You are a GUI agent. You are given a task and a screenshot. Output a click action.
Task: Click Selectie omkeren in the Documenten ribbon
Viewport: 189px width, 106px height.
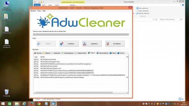[143, 14]
